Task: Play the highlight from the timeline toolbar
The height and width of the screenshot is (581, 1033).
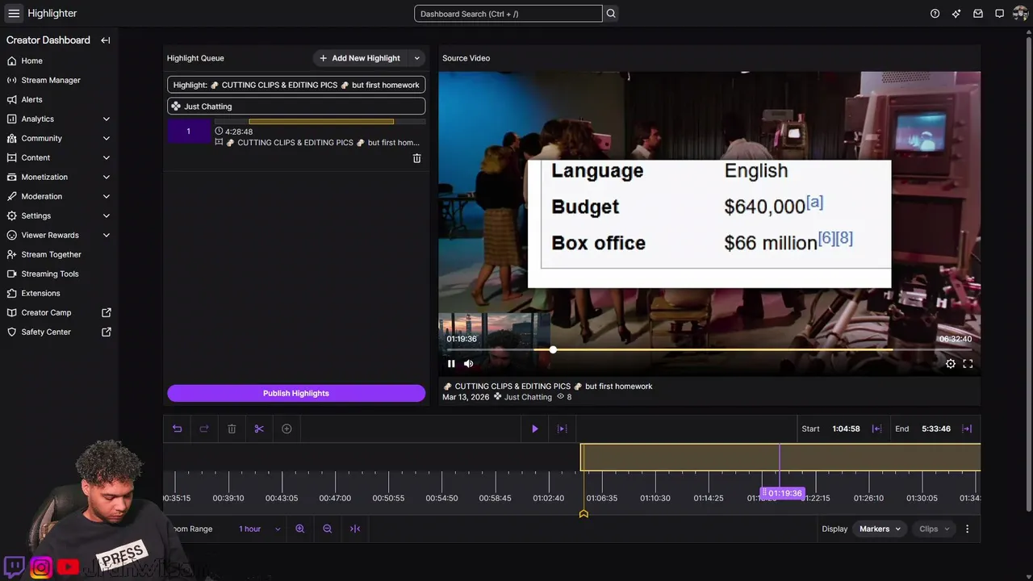Action: (535, 428)
